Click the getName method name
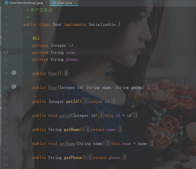Image resolution: width=196 pixels, height=169 pixels. pos(72,129)
